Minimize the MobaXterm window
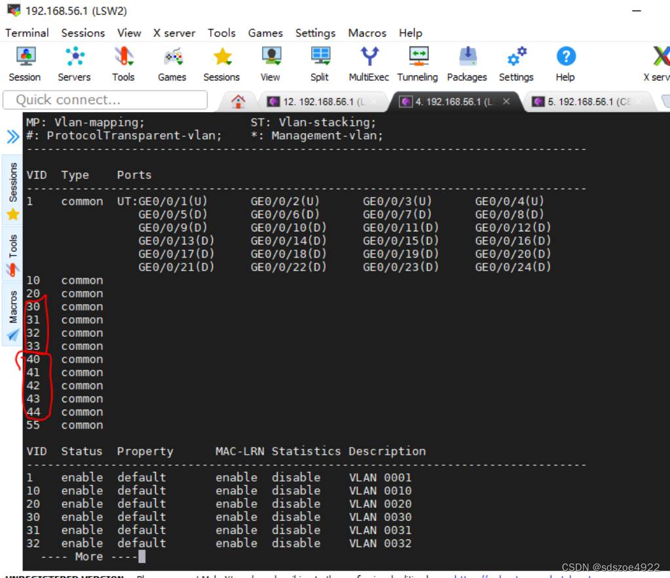The height and width of the screenshot is (578, 670). (x=637, y=10)
